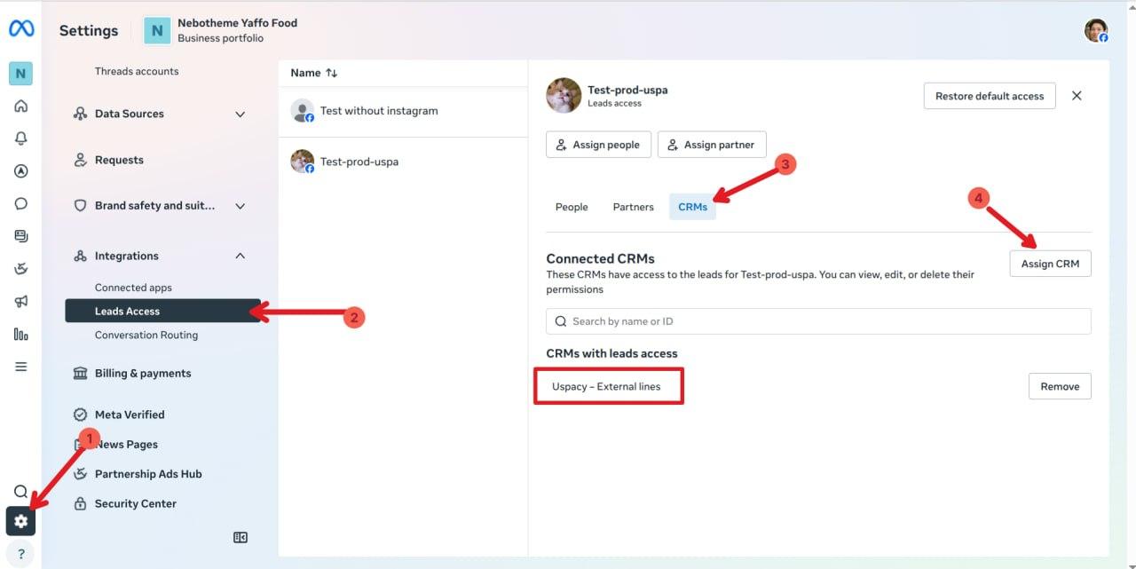Image resolution: width=1136 pixels, height=569 pixels.
Task: Open Conversation Routing settings
Action: pyautogui.click(x=146, y=335)
